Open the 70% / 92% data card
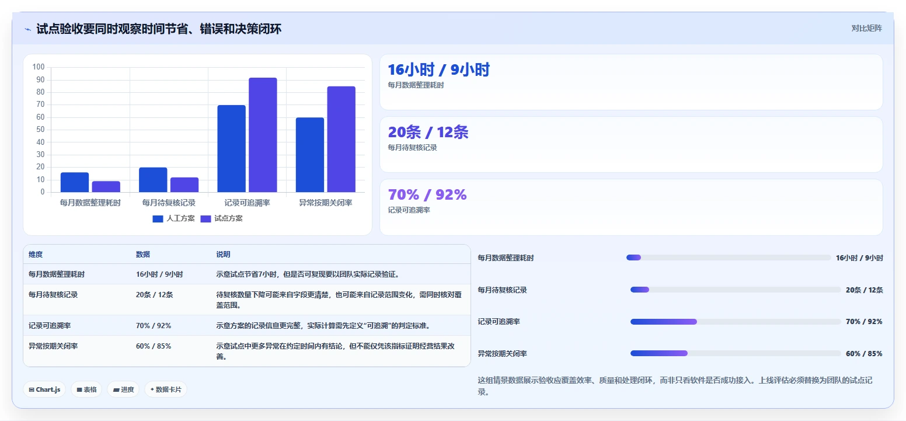 click(631, 207)
